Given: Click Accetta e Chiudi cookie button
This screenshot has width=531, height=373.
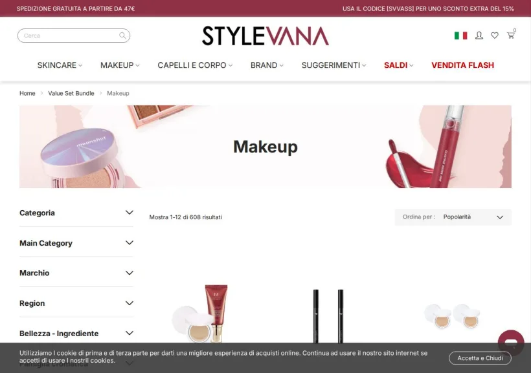Looking at the screenshot, I should [480, 358].
